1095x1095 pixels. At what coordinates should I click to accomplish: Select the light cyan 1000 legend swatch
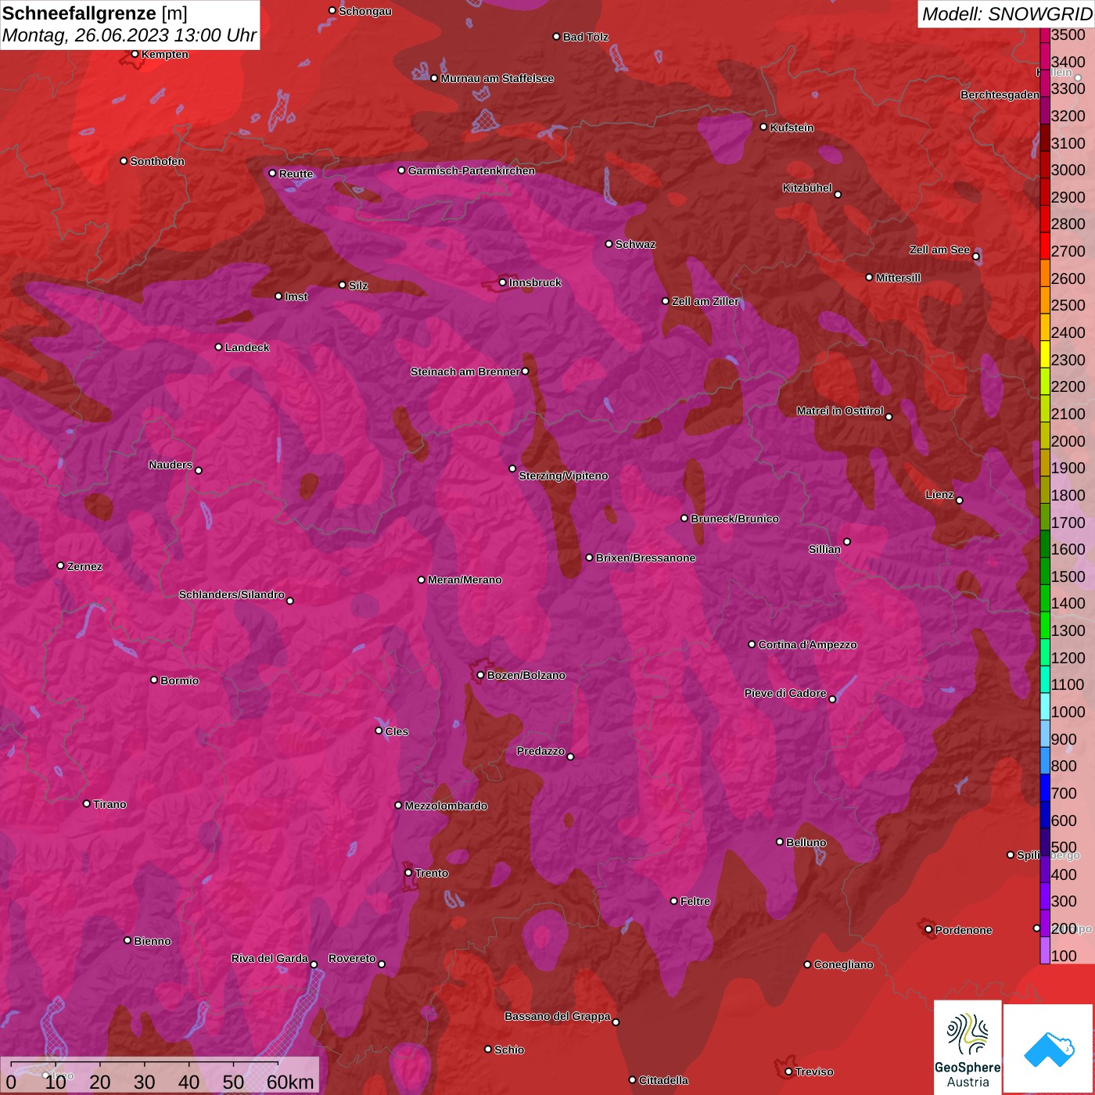pyautogui.click(x=1045, y=707)
